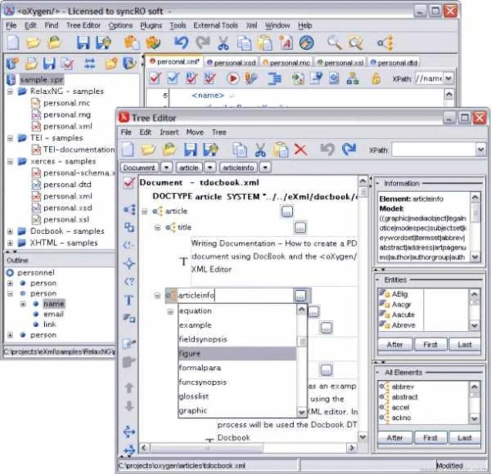Click First button in Entities panel

[x=430, y=345]
